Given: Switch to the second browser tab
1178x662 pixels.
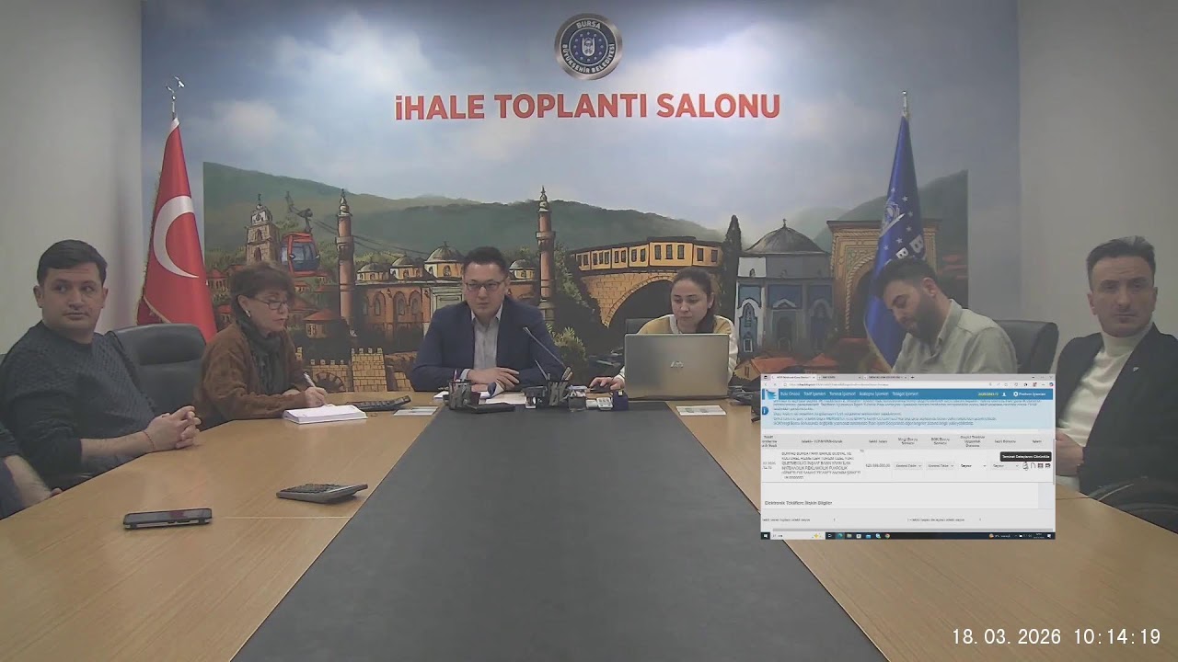Looking at the screenshot, I should [839, 377].
